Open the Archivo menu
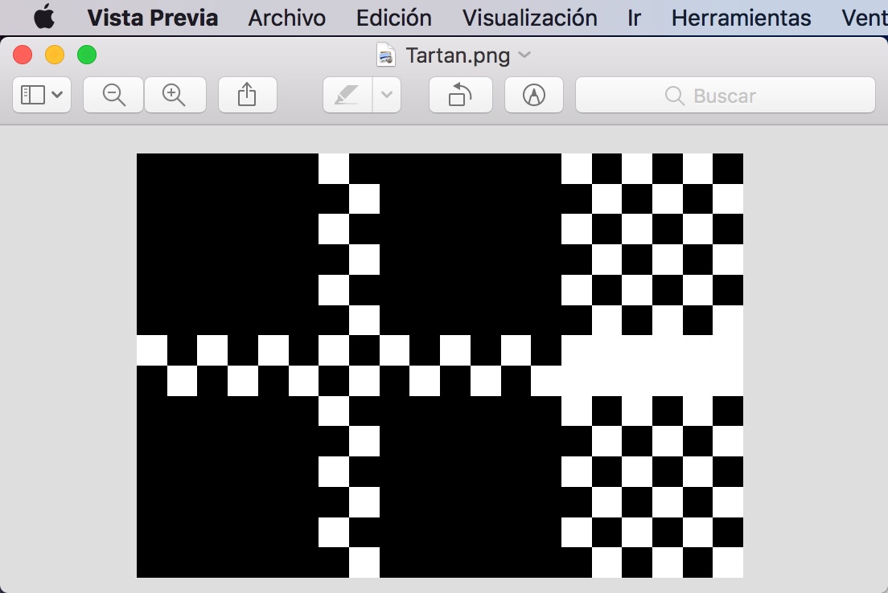Image resolution: width=888 pixels, height=593 pixels. pos(286,17)
